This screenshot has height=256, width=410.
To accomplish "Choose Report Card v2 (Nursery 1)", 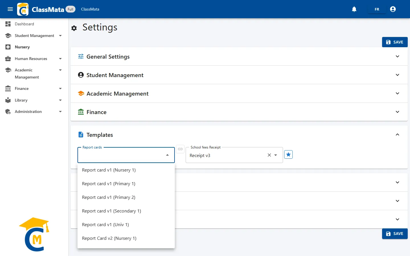I will (126, 238).
